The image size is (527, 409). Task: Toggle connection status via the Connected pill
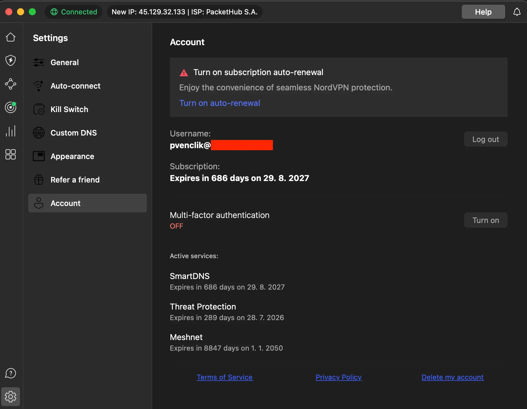[x=73, y=12]
